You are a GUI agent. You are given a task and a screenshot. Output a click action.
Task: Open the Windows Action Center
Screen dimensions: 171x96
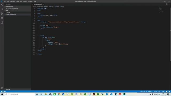[x=168, y=94]
